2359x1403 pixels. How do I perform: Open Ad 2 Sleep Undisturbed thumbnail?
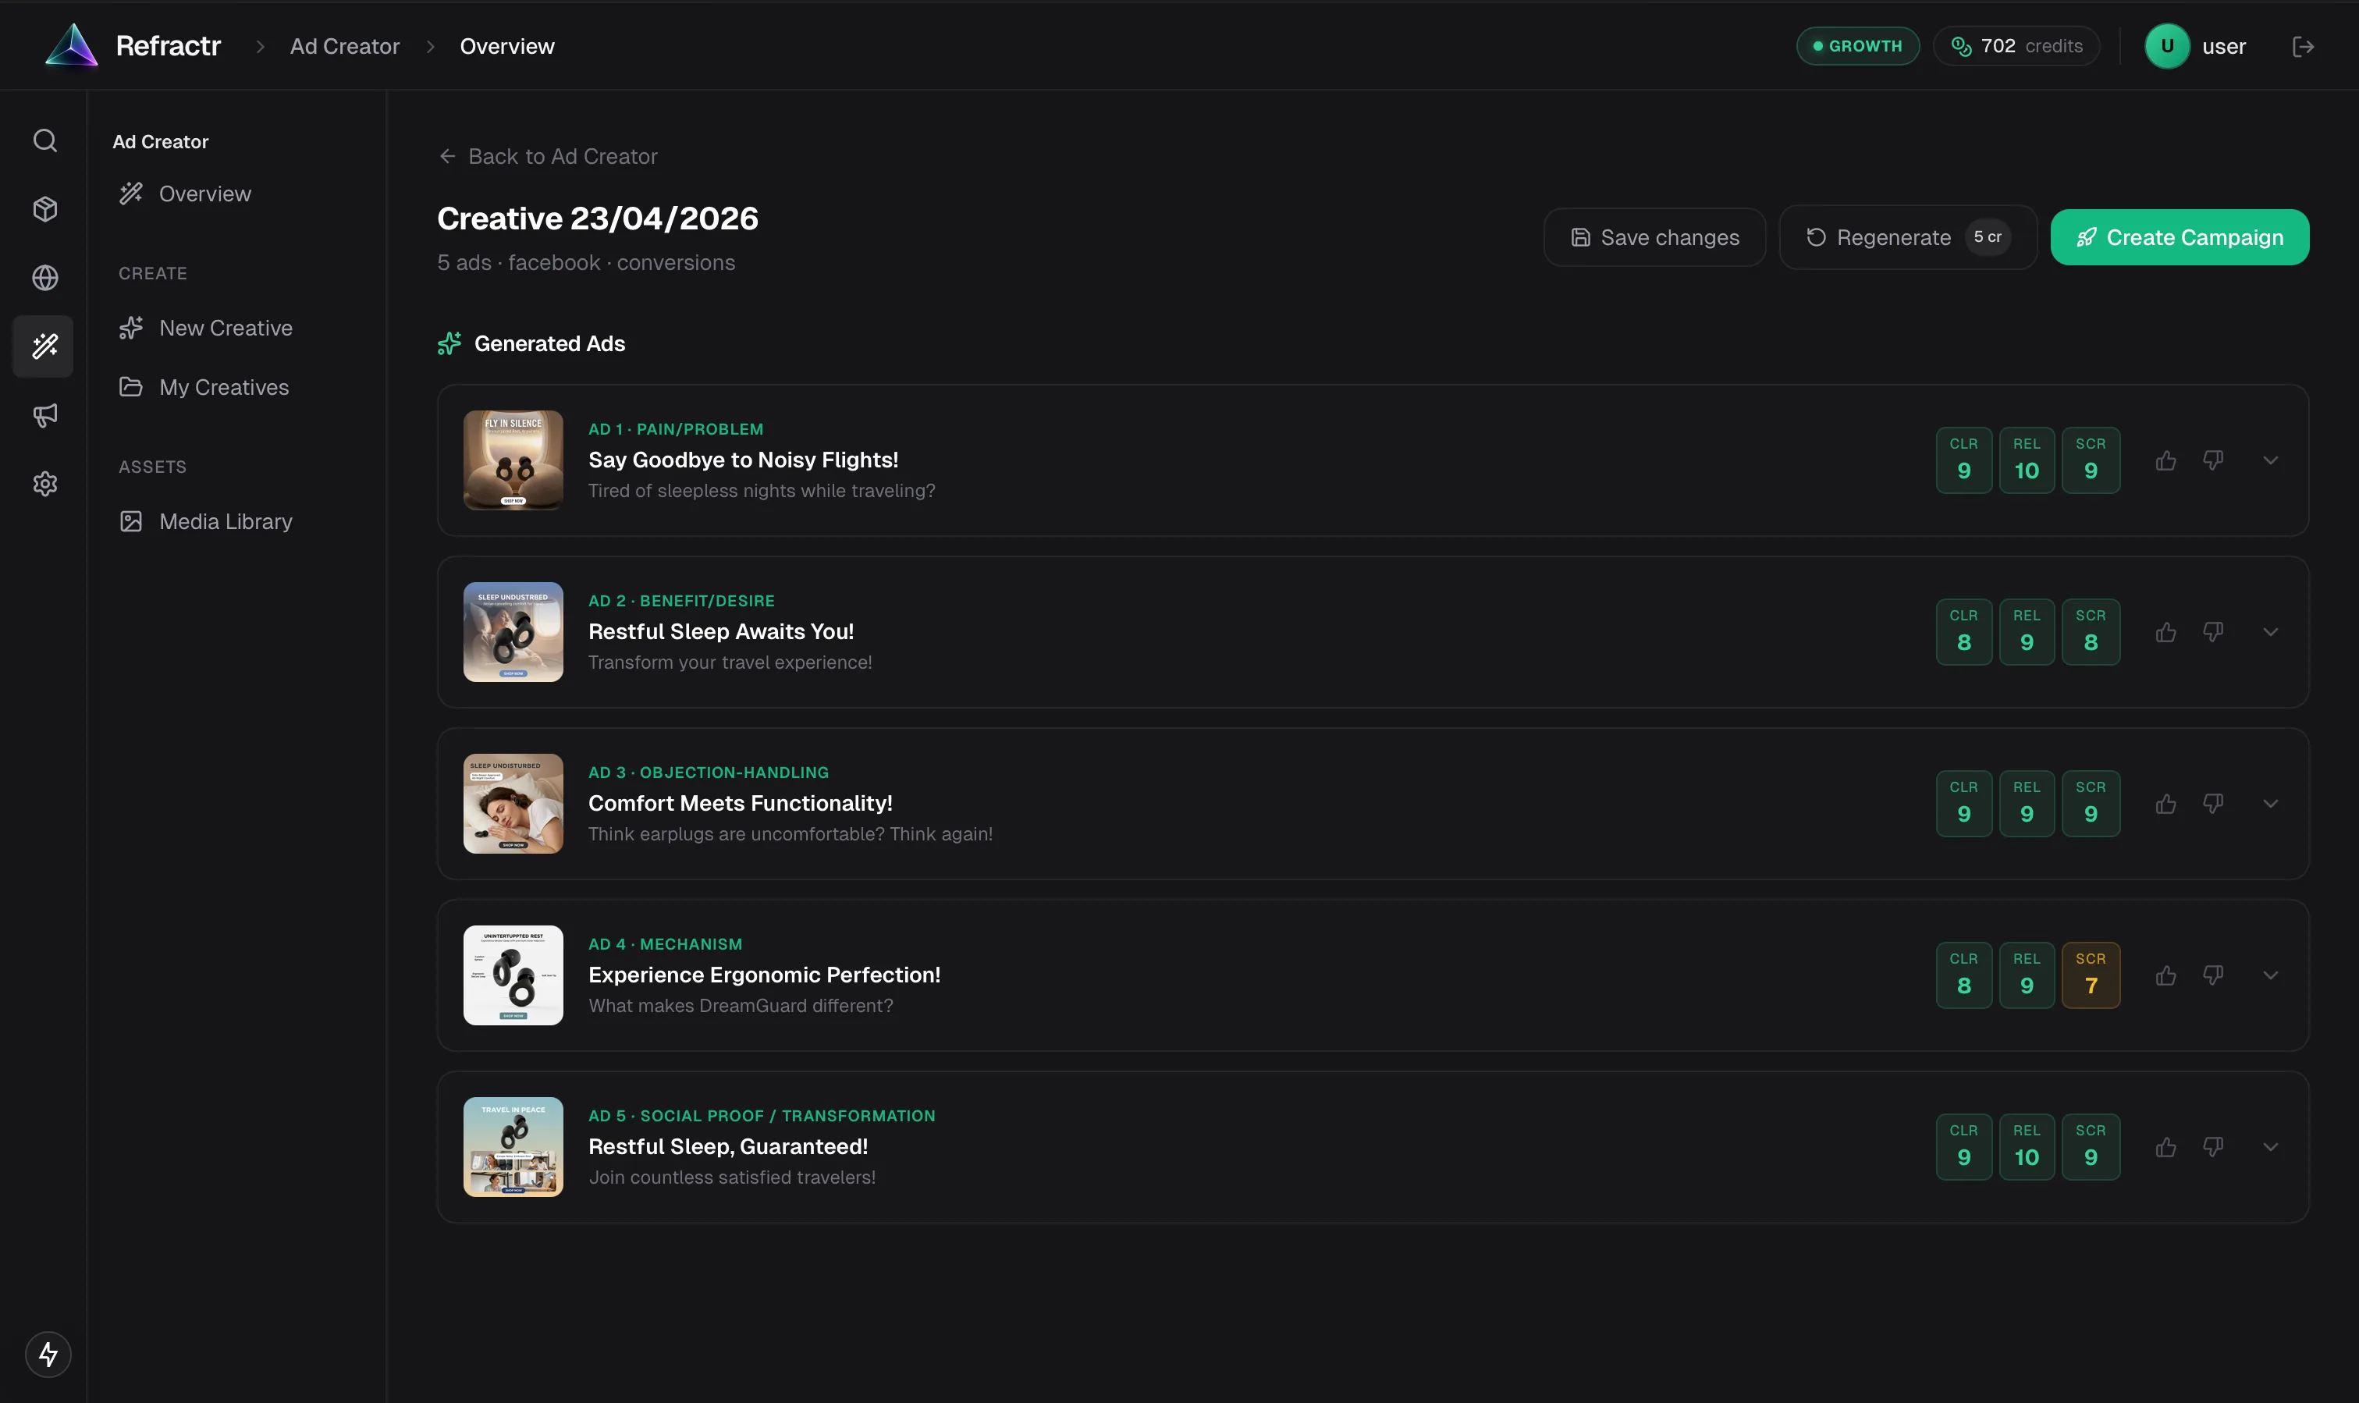[x=513, y=633]
